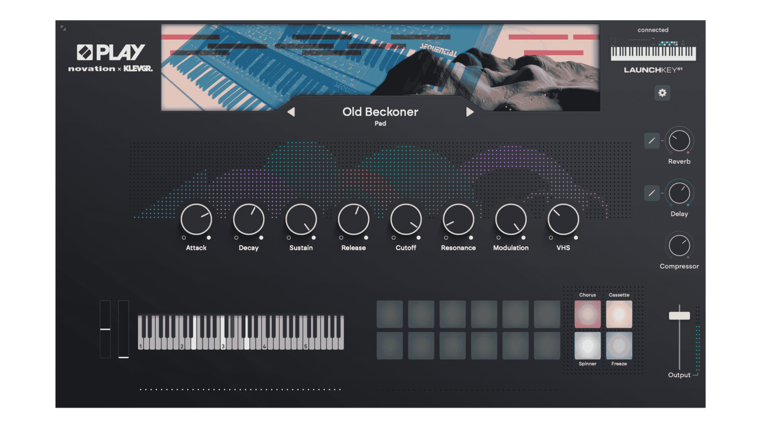Image resolution: width=761 pixels, height=428 pixels.
Task: Click the Launchkey 61 keyboard icon
Action: (x=653, y=51)
